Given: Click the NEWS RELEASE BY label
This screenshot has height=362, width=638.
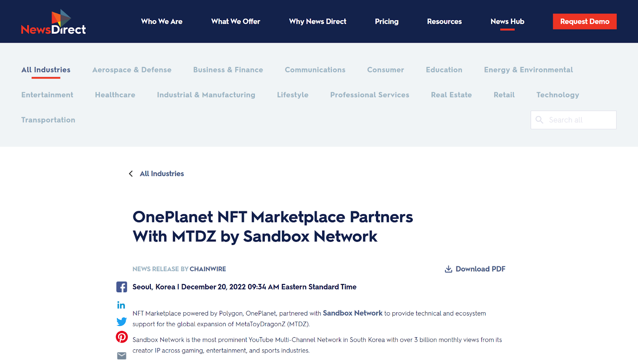Looking at the screenshot, I should pos(160,269).
